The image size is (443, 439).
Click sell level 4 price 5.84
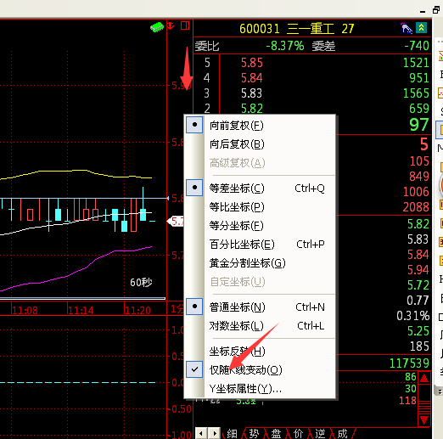[x=252, y=78]
